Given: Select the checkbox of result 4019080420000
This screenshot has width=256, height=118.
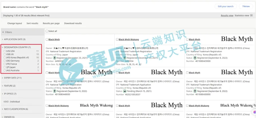Looking at the screenshot, I should [x=187, y=39].
